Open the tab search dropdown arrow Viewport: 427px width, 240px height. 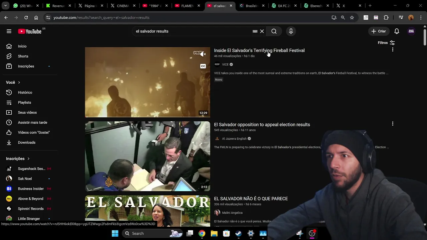click(x=5, y=6)
